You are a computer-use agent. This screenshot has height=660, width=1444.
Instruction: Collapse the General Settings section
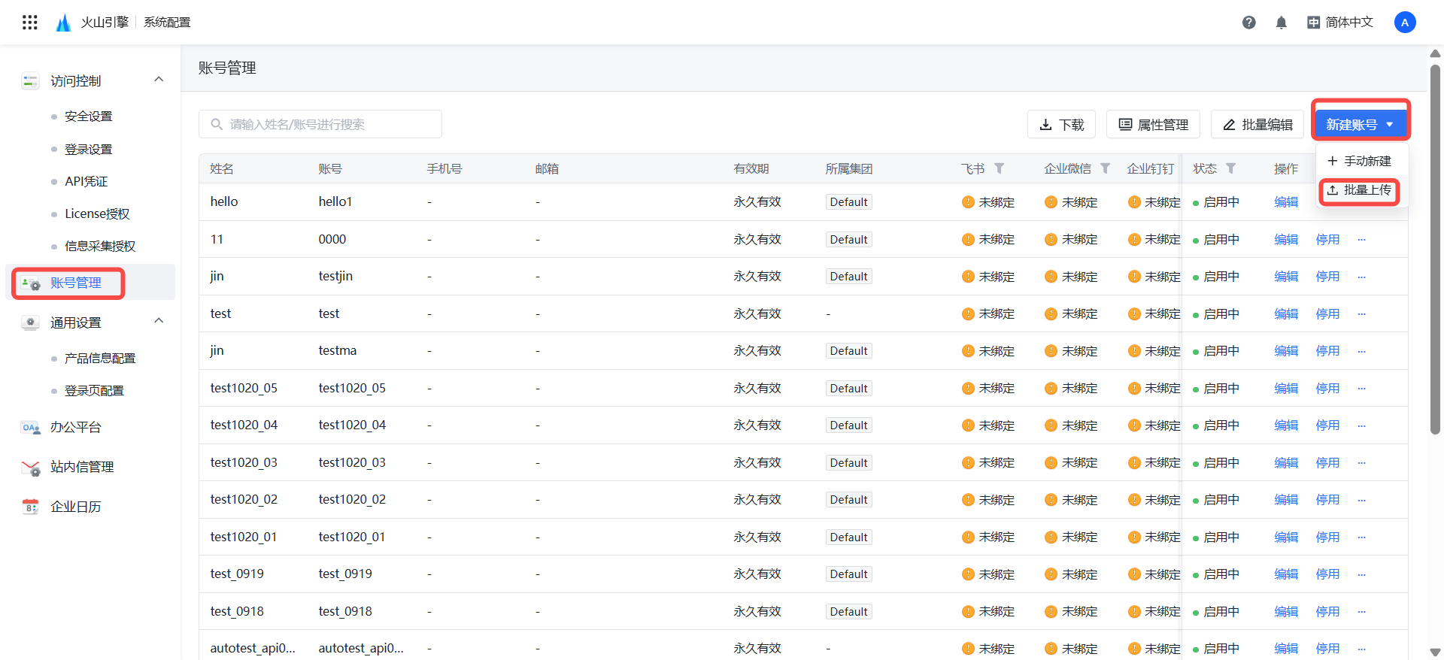(x=159, y=321)
